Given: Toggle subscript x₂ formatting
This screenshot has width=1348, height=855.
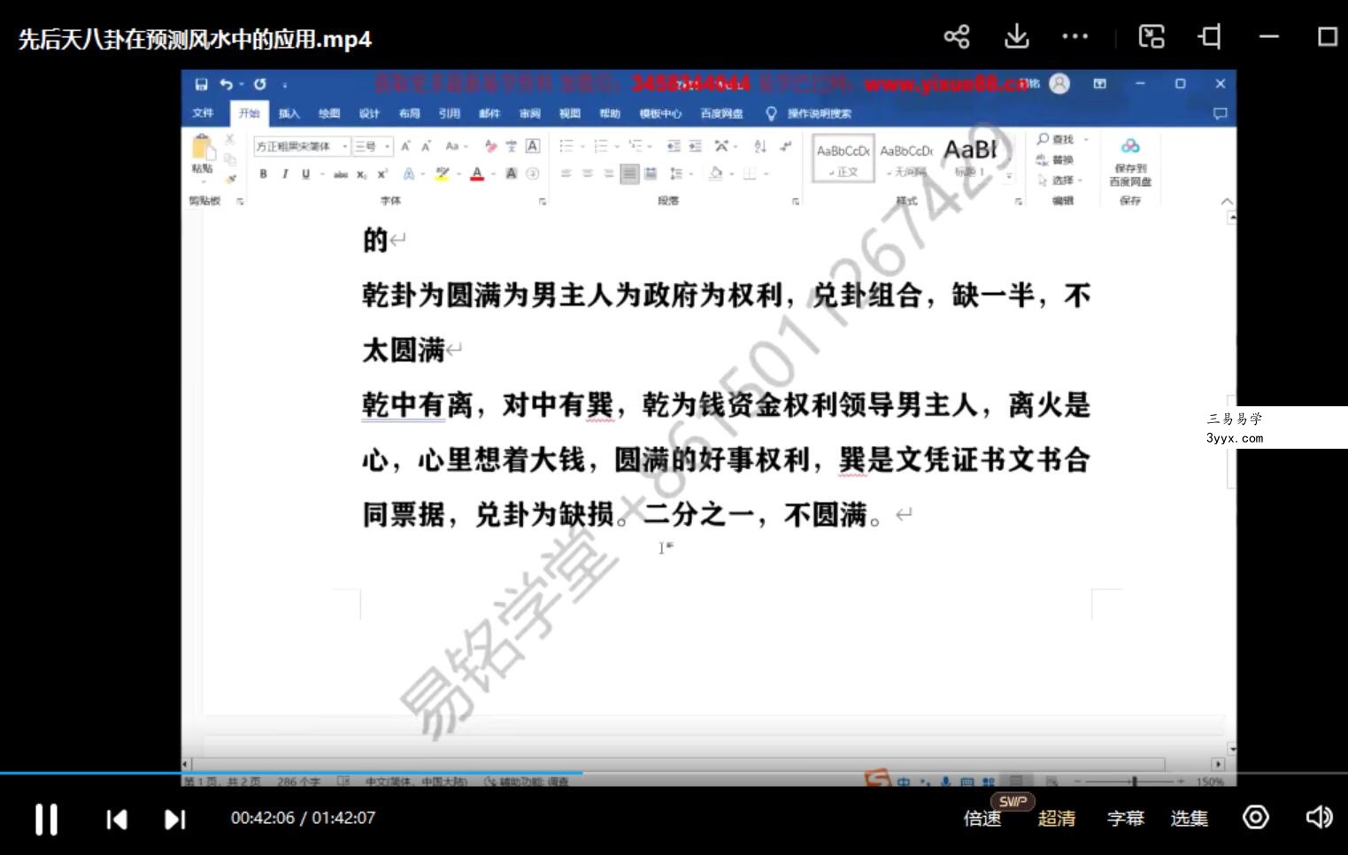Looking at the screenshot, I should pyautogui.click(x=362, y=174).
